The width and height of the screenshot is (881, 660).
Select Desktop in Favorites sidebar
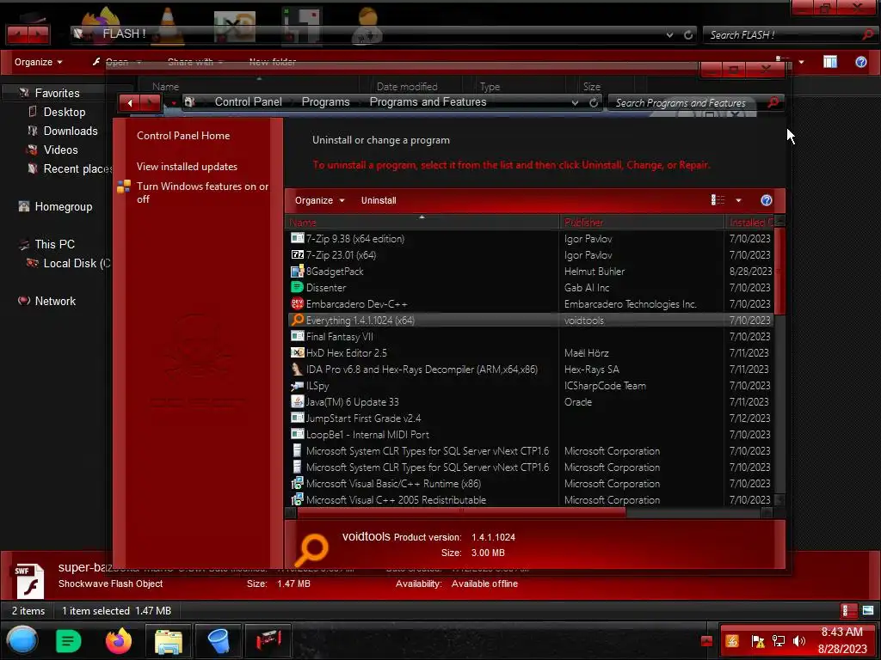coord(65,112)
